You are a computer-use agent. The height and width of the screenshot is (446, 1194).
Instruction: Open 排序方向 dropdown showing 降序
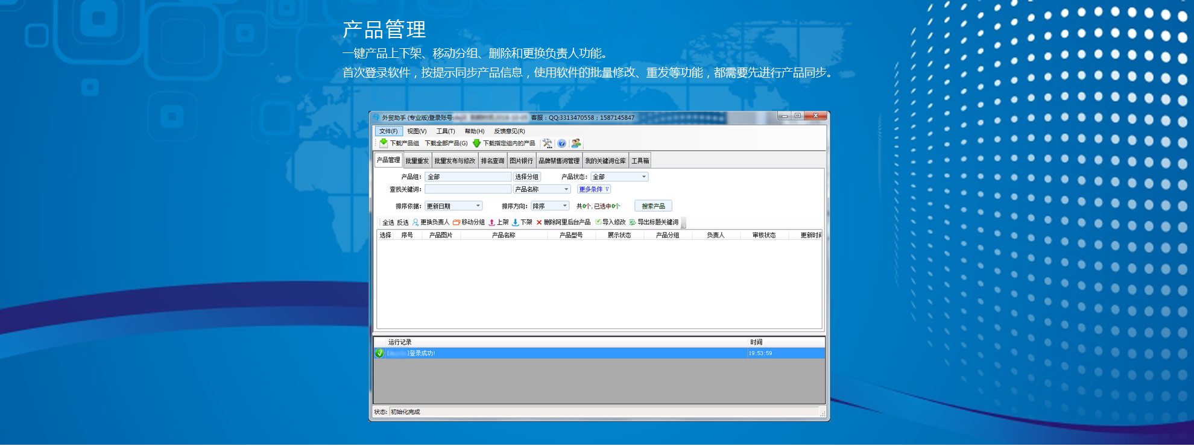click(550, 206)
